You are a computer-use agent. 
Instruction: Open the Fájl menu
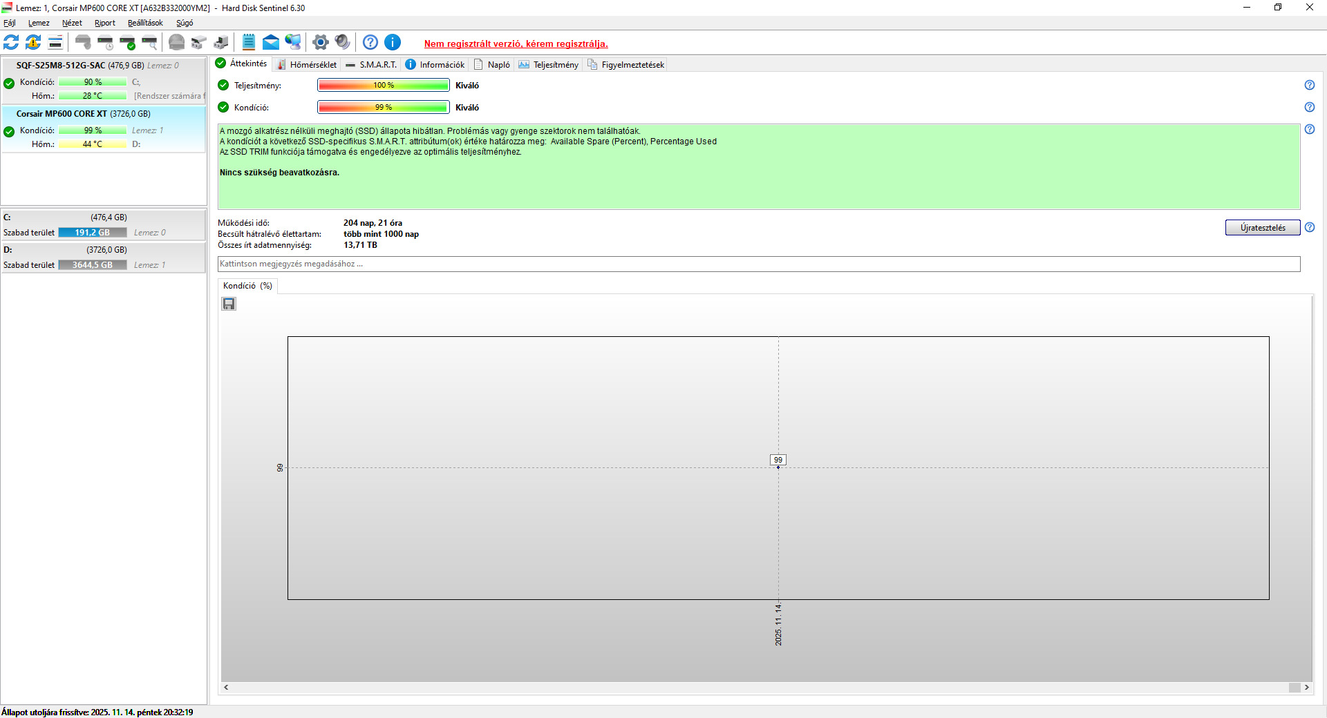pyautogui.click(x=10, y=23)
